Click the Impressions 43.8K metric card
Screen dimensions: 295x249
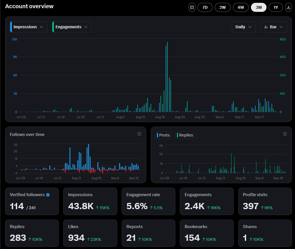click(90, 201)
